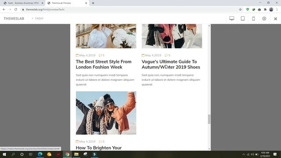Click the address bar URL

(45, 10)
